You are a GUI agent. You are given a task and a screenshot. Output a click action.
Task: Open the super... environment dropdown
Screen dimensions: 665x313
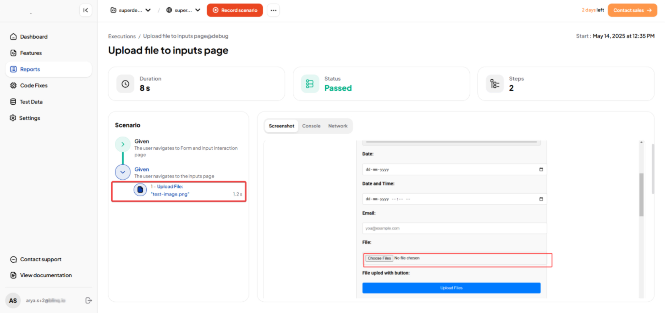pos(183,10)
